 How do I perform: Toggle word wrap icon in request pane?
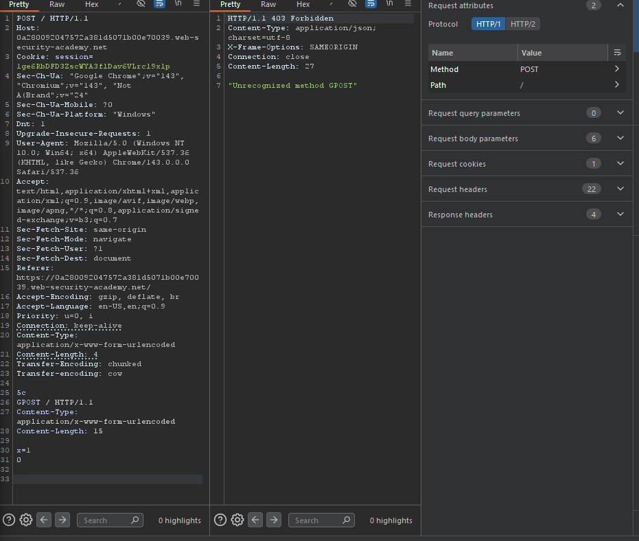(159, 3)
